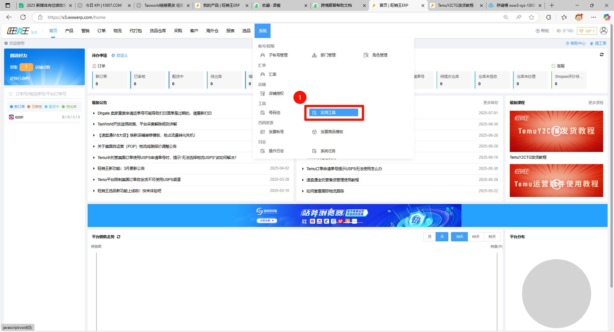Click the 待提交仓库 count card

pyautogui.click(x=454, y=80)
